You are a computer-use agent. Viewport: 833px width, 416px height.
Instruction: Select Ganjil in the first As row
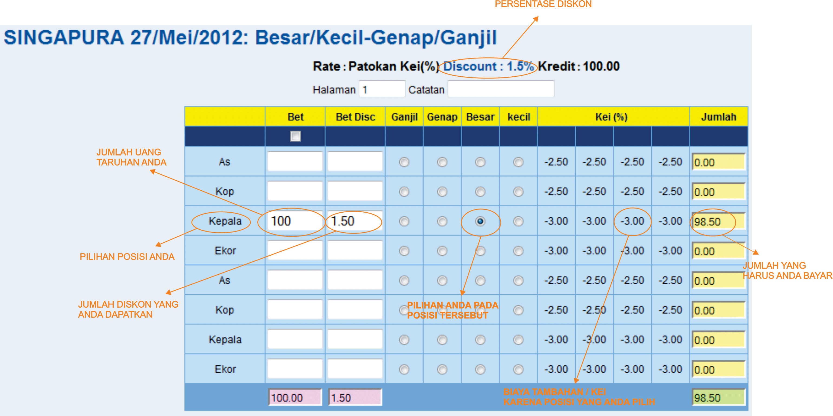tap(404, 162)
